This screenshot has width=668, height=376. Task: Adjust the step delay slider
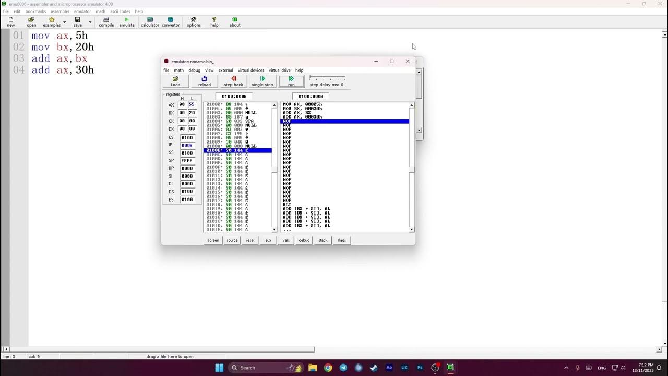coord(327,78)
